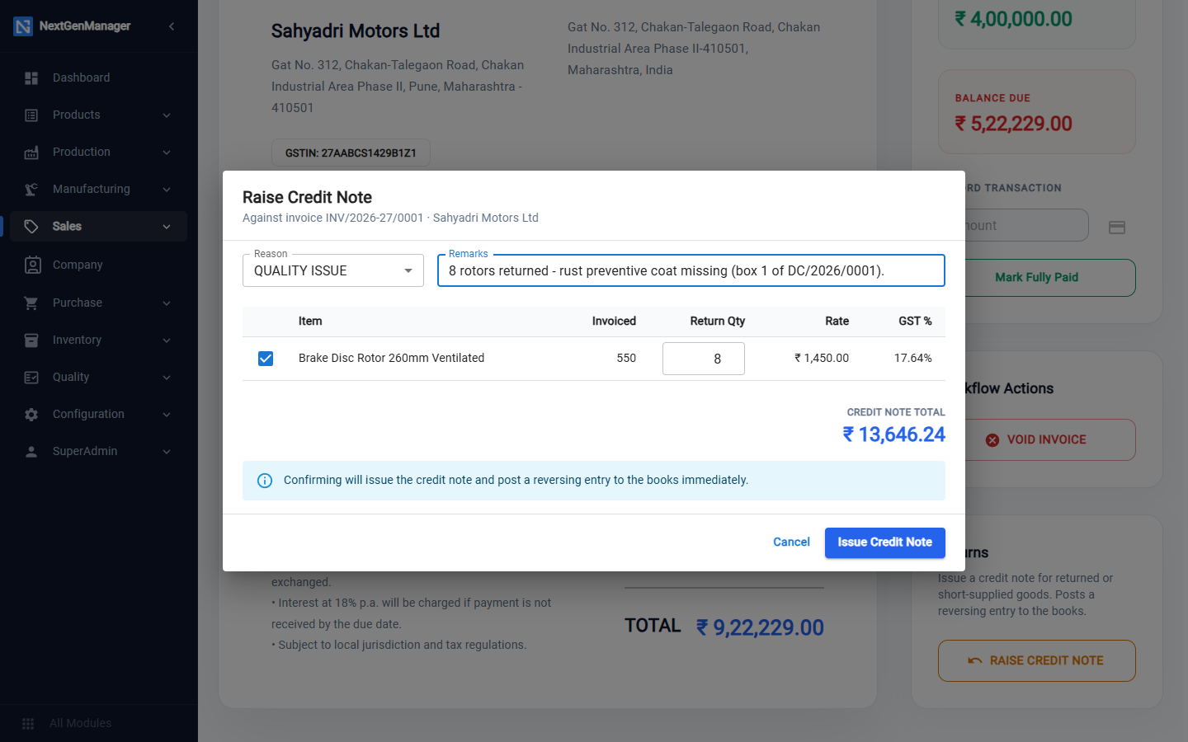The image size is (1188, 742).
Task: Collapse the sidebar with the chevron arrow
Action: tap(172, 26)
